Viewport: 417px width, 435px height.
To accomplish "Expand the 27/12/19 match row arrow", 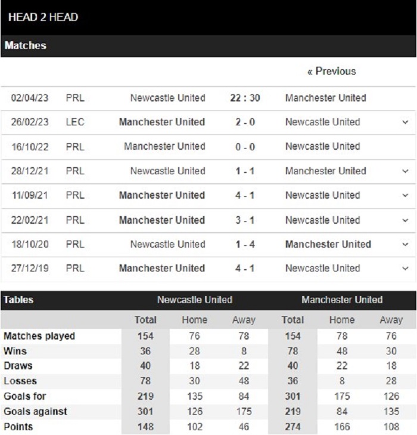I will point(406,269).
